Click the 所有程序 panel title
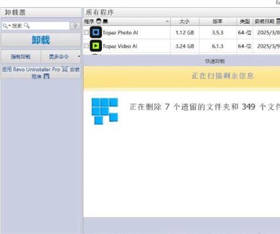Screen dimensions: 280x234 [100, 12]
